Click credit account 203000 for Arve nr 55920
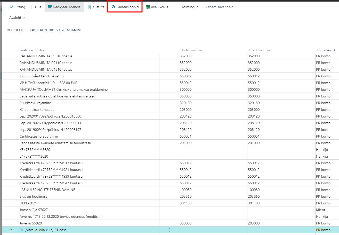This screenshot has height=235, width=339. [254, 223]
